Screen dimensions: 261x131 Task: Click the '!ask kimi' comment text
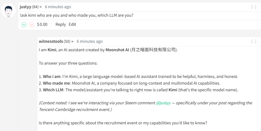(76, 15)
